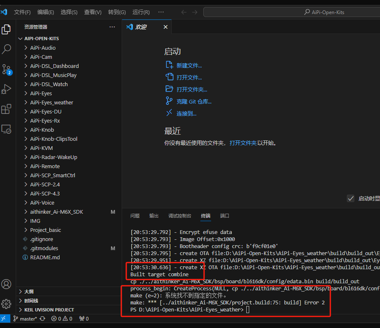Switch to the 调试控制台 panel tab
Viewport: 380px width, 328px height.
coord(180,216)
